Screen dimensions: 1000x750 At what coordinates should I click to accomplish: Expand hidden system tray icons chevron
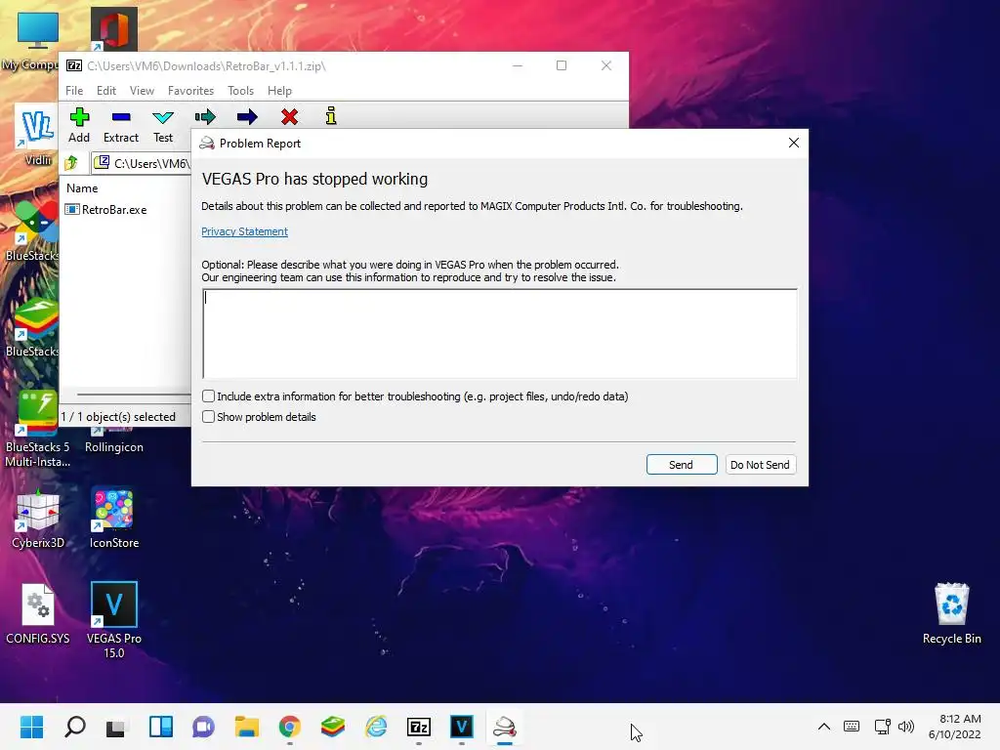coord(824,727)
